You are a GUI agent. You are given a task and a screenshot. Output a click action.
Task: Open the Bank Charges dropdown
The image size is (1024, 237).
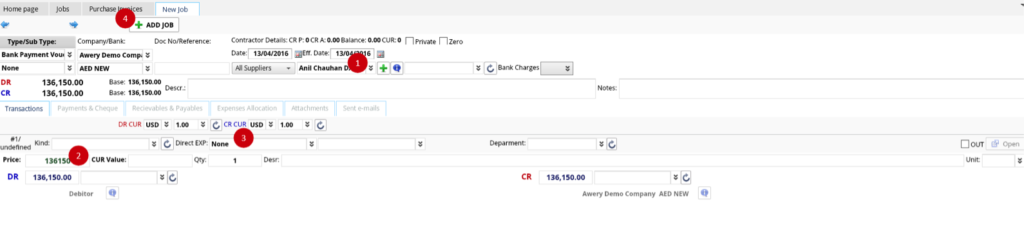556,68
